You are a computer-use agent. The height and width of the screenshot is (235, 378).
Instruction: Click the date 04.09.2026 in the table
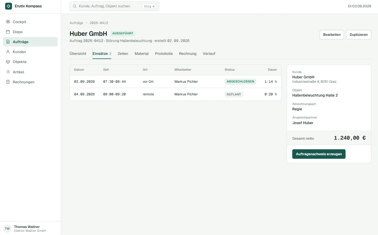tap(84, 94)
